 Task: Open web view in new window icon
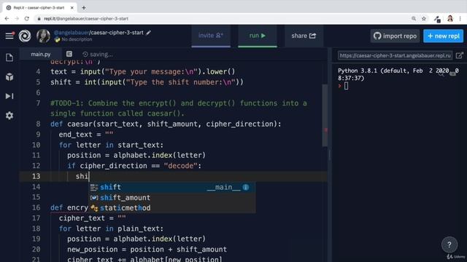coord(459,55)
